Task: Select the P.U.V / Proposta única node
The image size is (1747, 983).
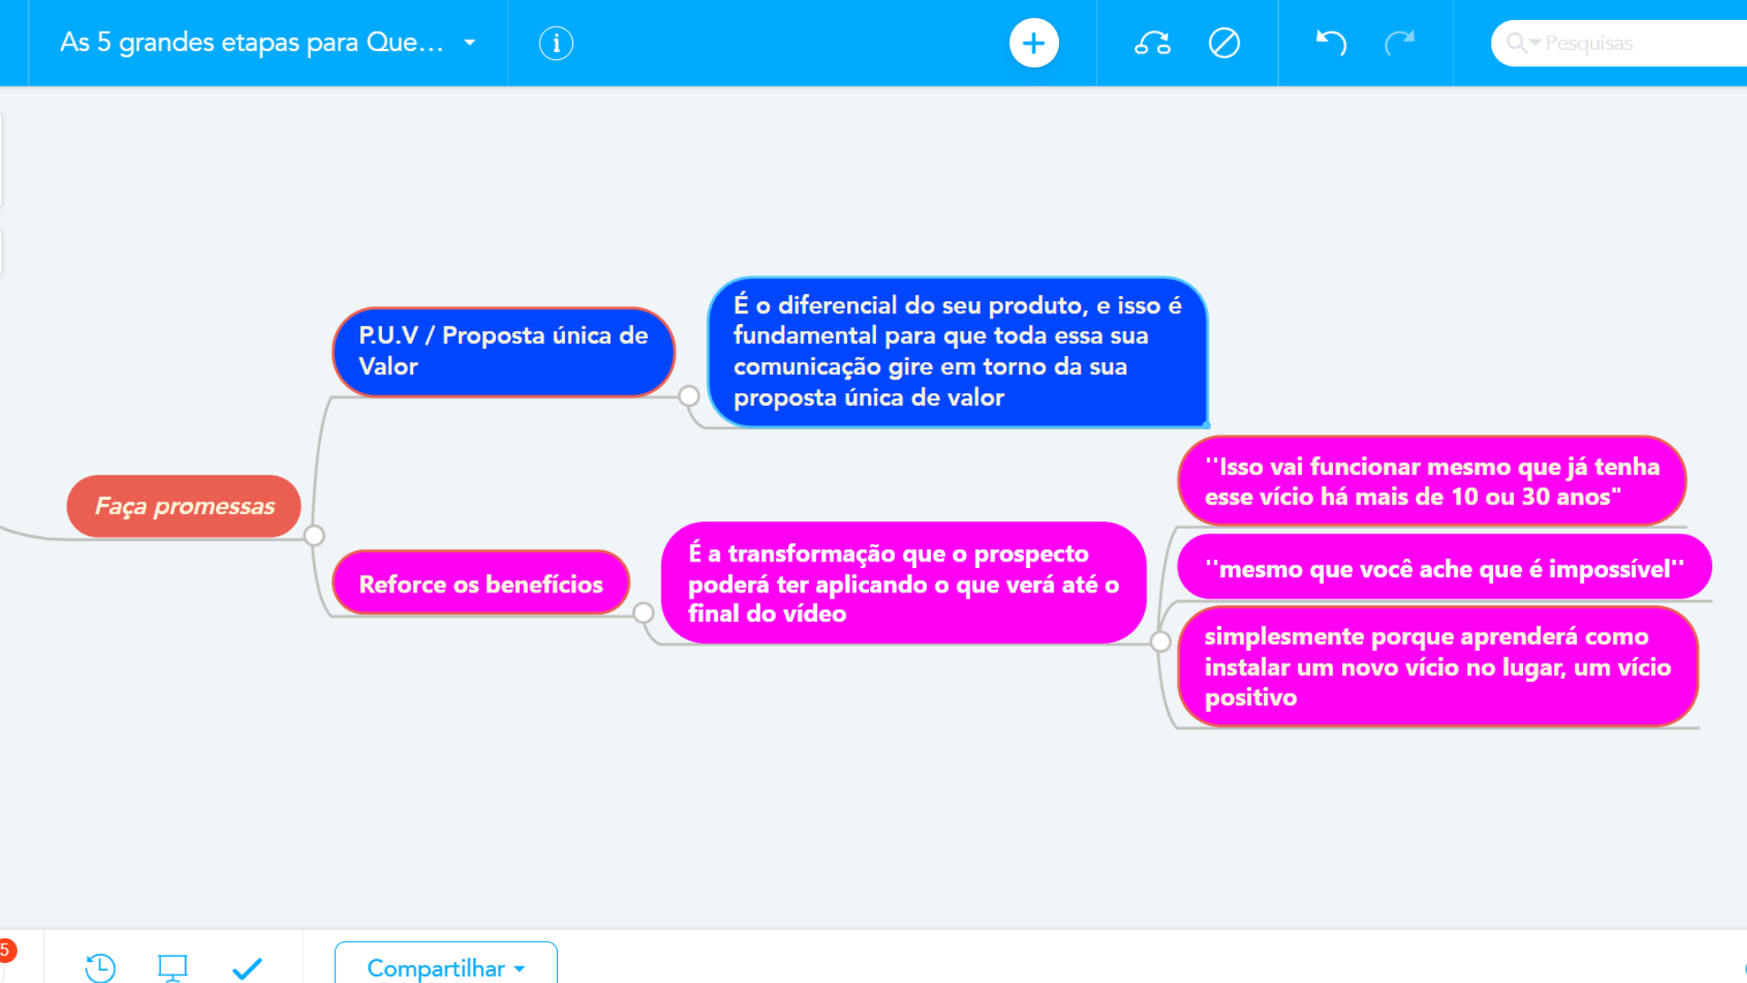Action: tap(502, 351)
